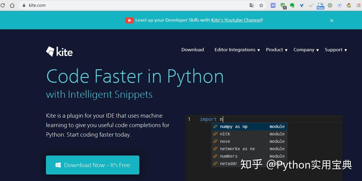Open the Support dropdown
362x181 pixels.
(334, 50)
